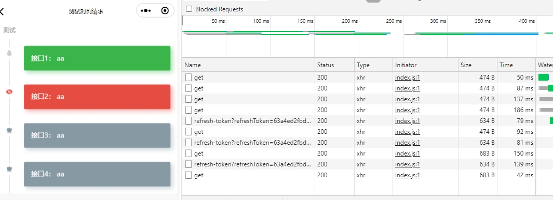Enable the Blocked Requests checkbox

tap(189, 9)
